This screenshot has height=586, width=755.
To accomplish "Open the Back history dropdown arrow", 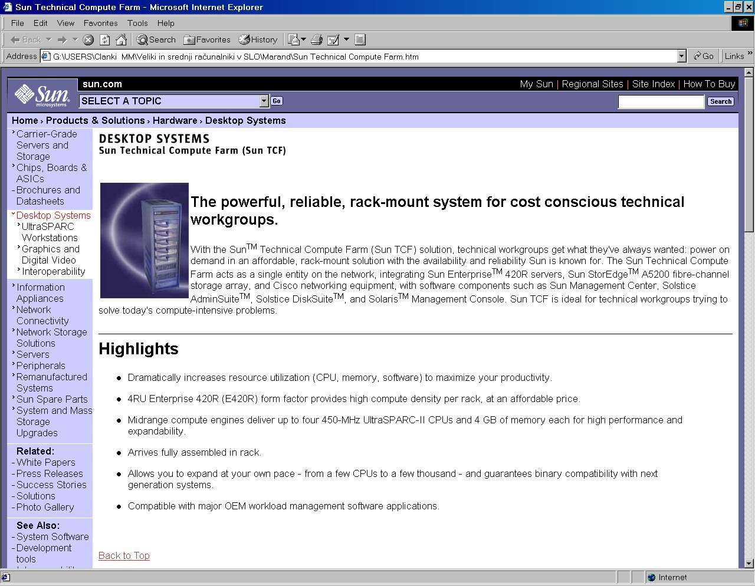I will coord(48,39).
